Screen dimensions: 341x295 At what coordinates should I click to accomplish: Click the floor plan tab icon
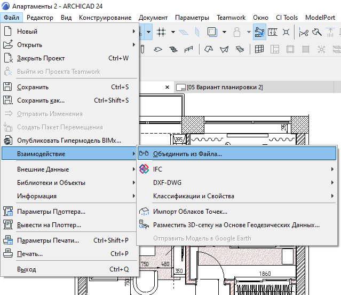point(181,87)
